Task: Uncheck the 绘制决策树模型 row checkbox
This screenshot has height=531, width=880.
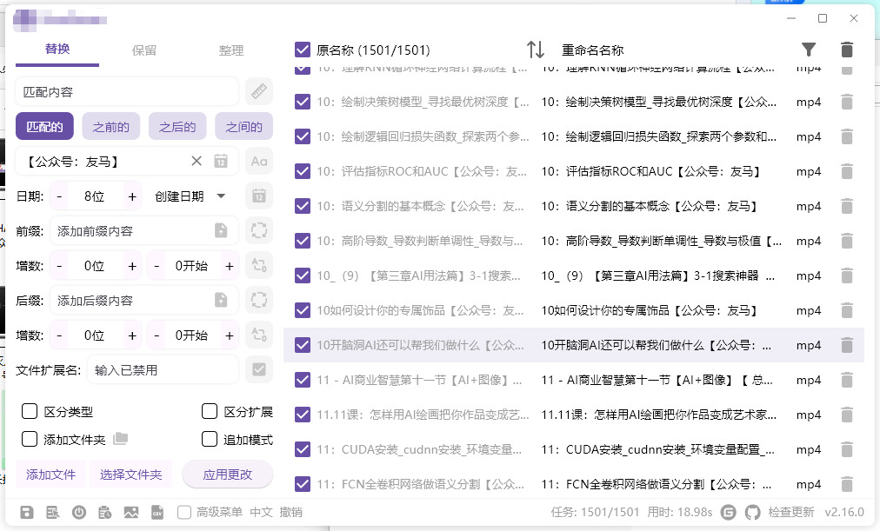Action: (303, 102)
